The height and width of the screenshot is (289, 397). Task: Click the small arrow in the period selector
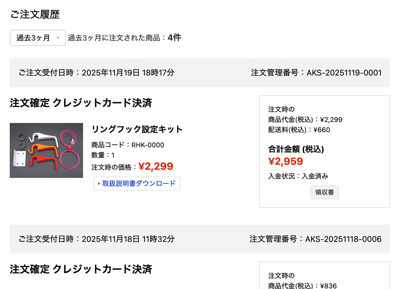(58, 38)
